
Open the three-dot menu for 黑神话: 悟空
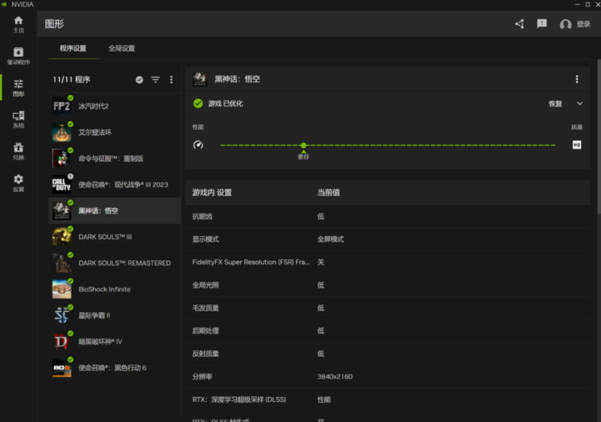578,79
